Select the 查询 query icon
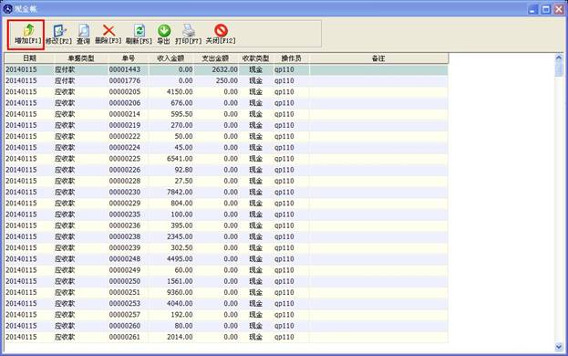 tap(84, 35)
